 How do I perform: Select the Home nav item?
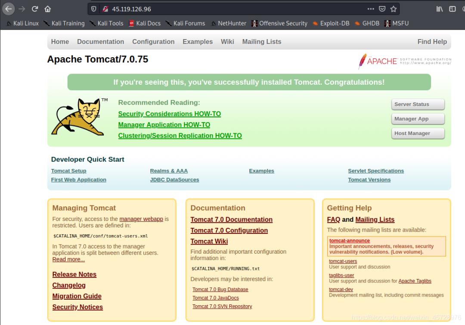click(60, 42)
